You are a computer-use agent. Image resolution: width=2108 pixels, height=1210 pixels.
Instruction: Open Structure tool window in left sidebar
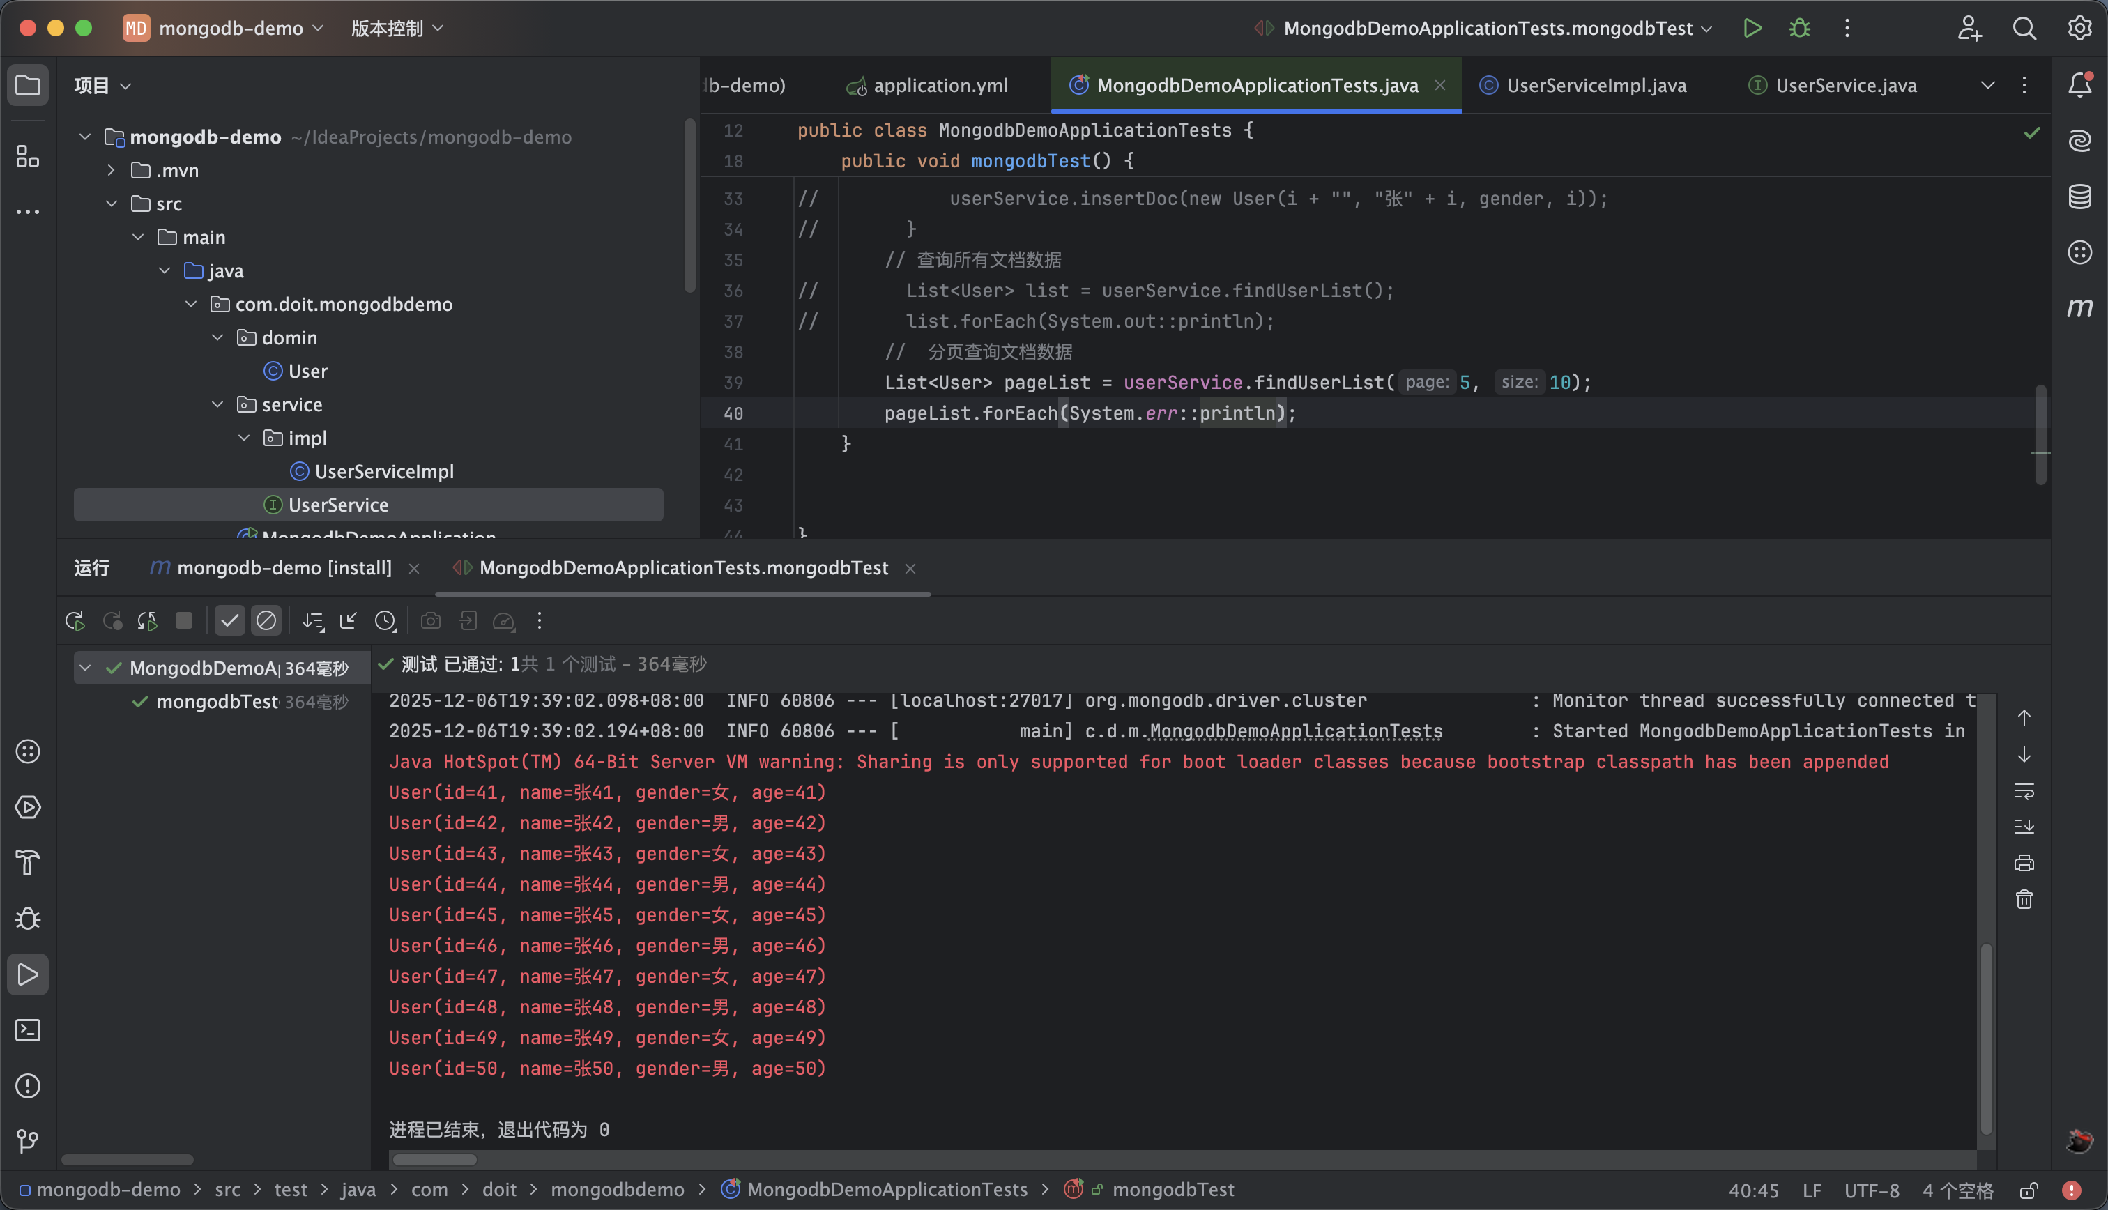point(29,156)
